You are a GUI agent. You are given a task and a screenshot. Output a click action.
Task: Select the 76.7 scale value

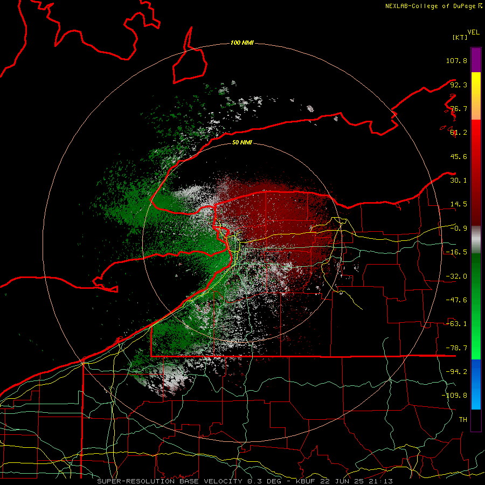click(x=459, y=108)
